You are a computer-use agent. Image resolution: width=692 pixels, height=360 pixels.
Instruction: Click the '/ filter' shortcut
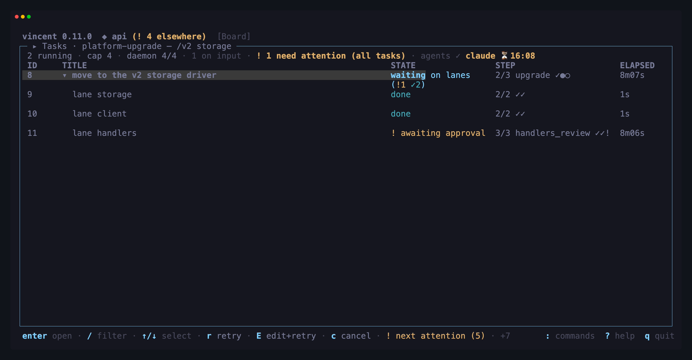click(x=107, y=336)
